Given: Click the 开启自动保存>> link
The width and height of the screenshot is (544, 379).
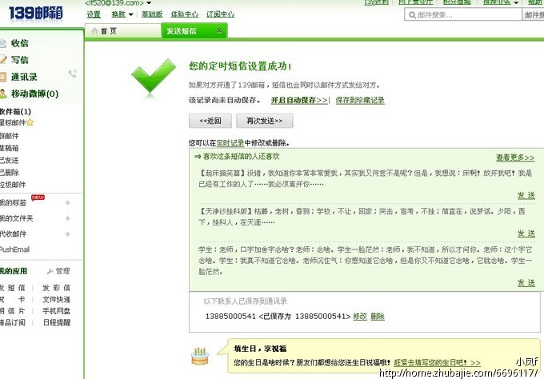Looking at the screenshot, I should [x=299, y=100].
